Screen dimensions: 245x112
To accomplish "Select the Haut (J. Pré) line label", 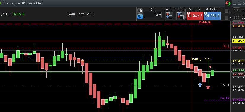I will (201, 59).
